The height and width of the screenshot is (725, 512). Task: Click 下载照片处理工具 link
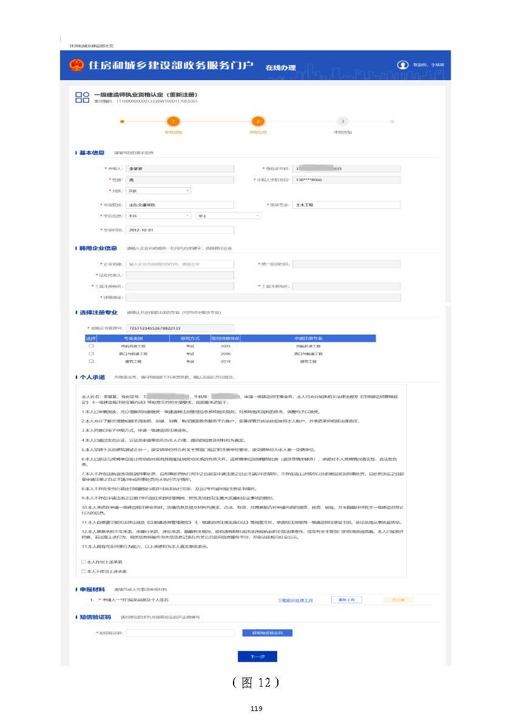pyautogui.click(x=295, y=600)
